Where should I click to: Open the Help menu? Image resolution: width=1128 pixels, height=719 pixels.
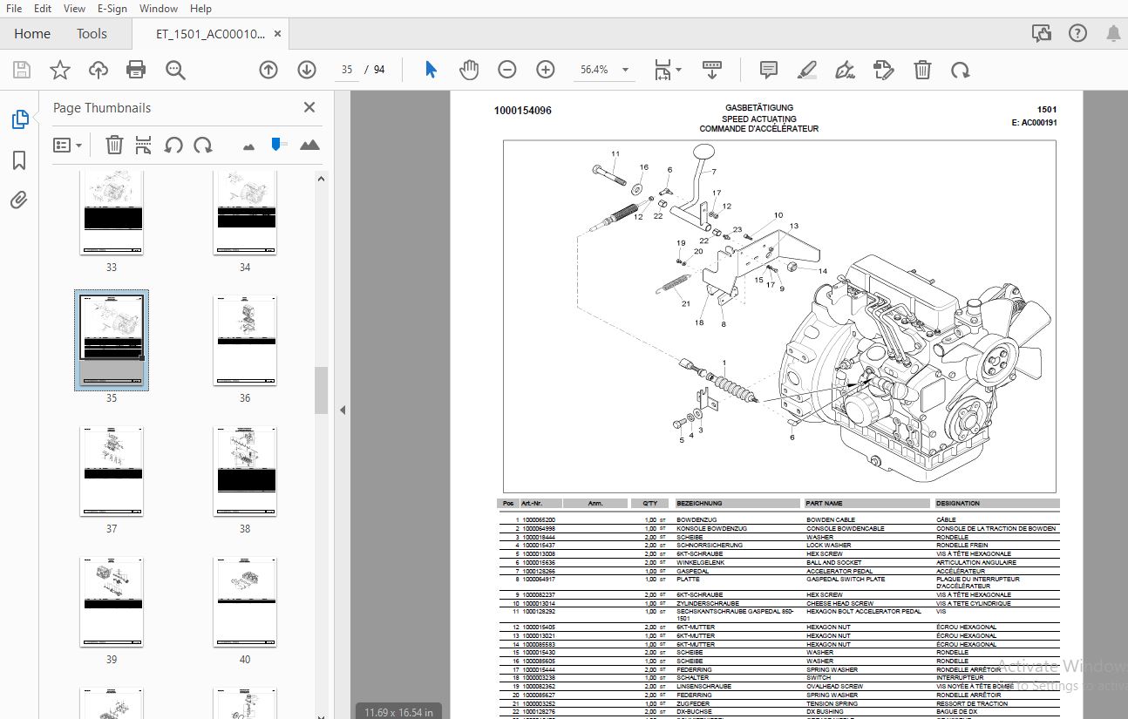click(200, 9)
